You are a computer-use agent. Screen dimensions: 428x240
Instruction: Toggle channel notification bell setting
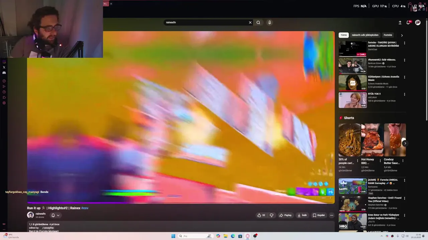click(55, 215)
